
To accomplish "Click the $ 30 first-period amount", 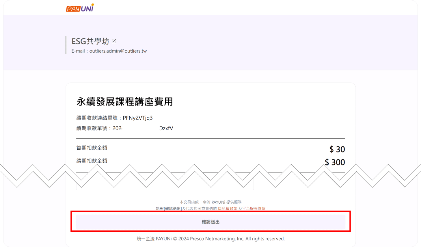I will (337, 149).
